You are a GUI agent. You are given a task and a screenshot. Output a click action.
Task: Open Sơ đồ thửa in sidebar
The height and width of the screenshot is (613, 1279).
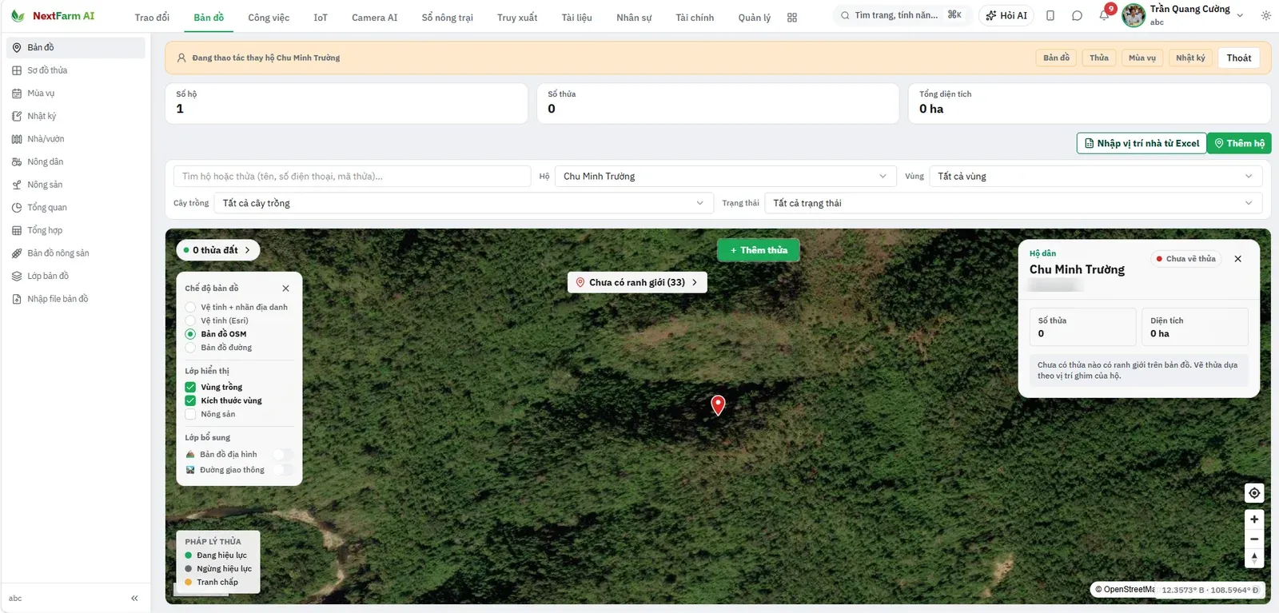tap(76, 70)
